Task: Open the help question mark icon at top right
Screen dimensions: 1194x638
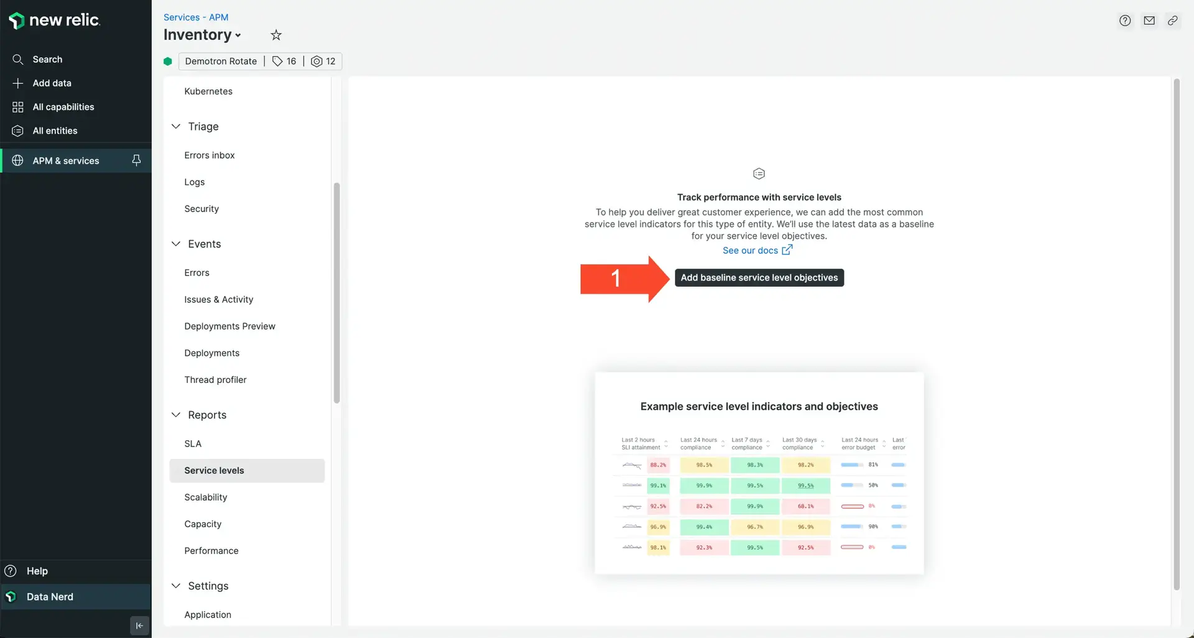Action: (1125, 21)
